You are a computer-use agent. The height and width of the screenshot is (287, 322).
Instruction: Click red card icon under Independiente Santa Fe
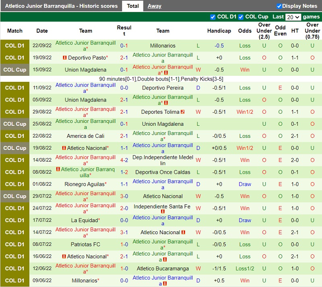point(163,212)
